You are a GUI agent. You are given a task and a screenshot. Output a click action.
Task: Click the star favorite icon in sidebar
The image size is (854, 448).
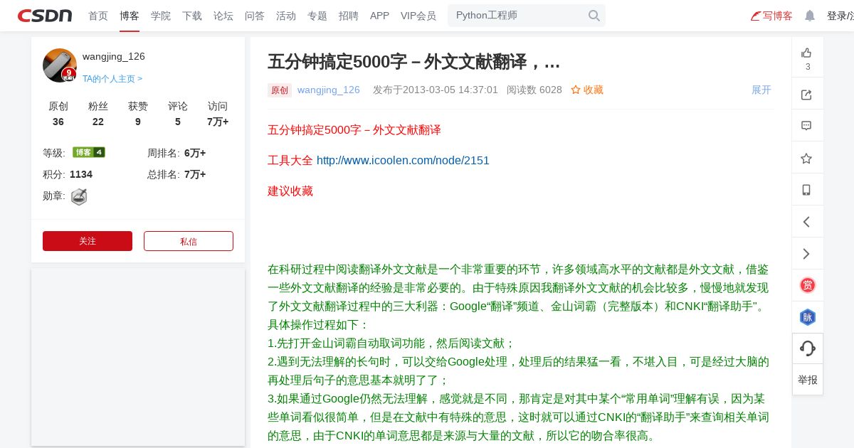806,158
